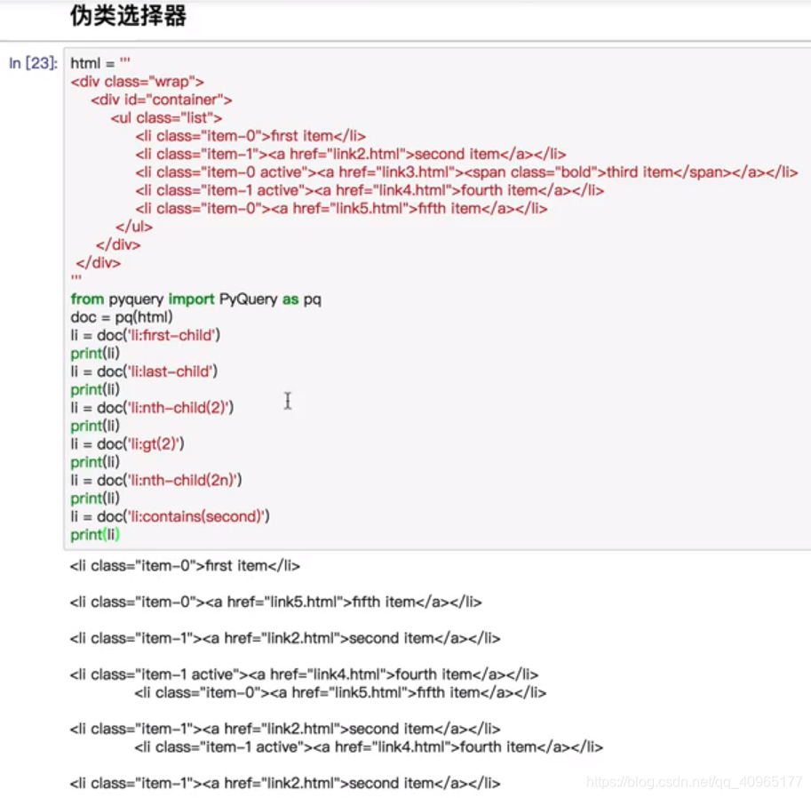
Task: Click the li:contains(second) selector line
Action: pos(171,516)
